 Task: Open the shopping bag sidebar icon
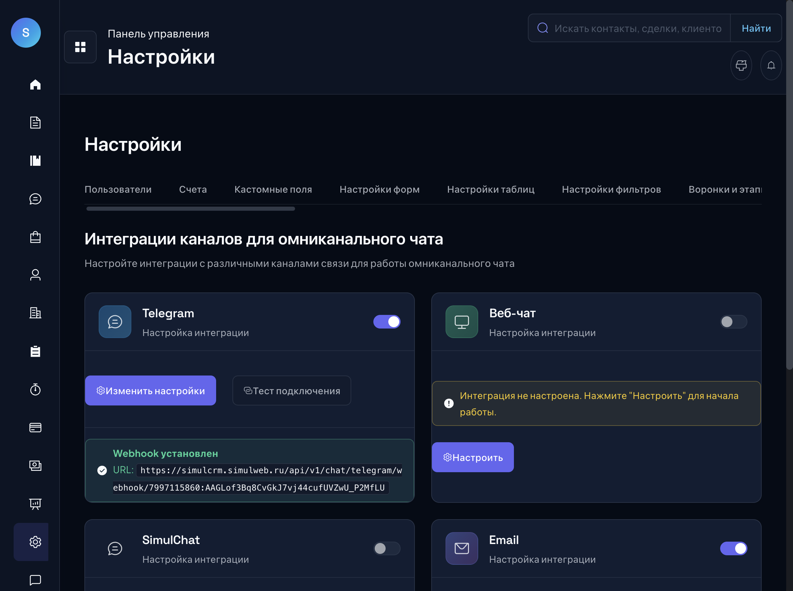tap(35, 237)
